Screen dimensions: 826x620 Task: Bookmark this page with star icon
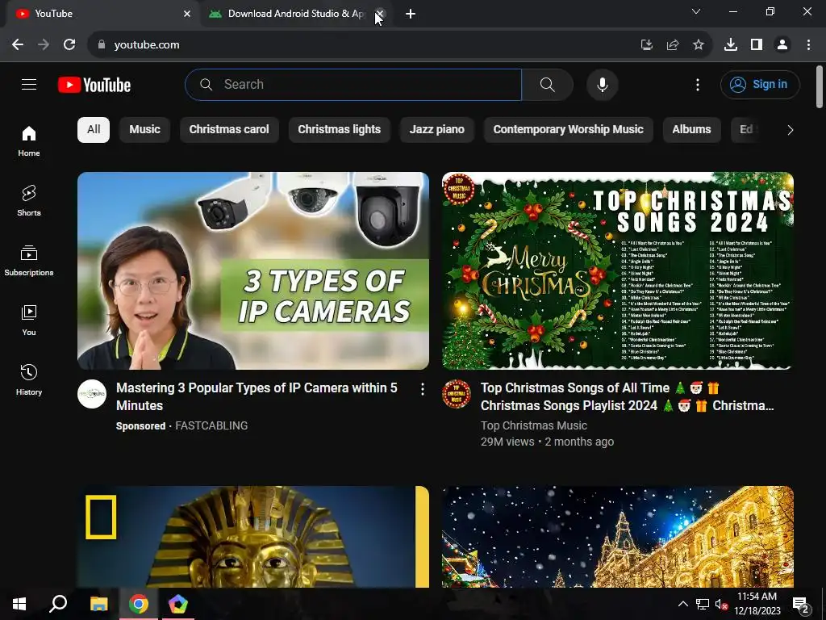[699, 45]
